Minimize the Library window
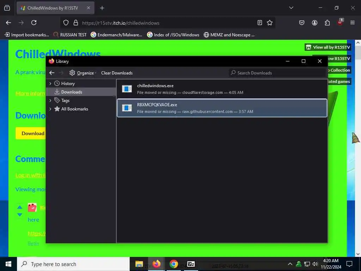 pos(288,61)
